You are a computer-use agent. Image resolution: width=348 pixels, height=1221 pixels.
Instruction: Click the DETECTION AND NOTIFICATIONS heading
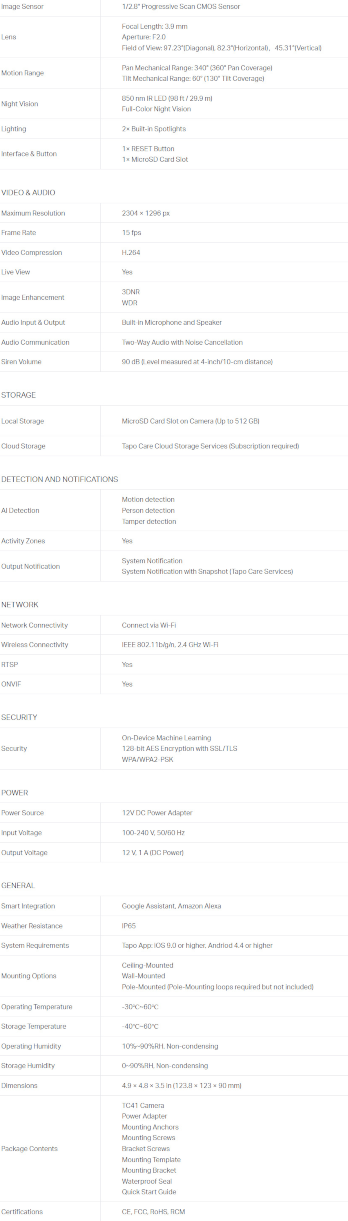coord(60,479)
